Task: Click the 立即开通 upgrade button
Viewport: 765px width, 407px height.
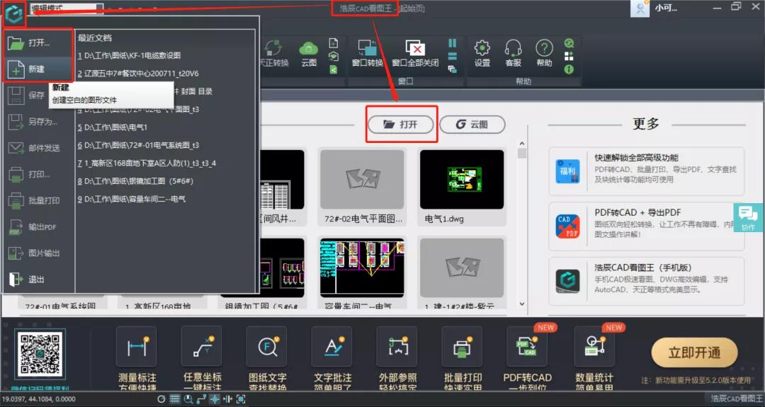Action: 694,352
